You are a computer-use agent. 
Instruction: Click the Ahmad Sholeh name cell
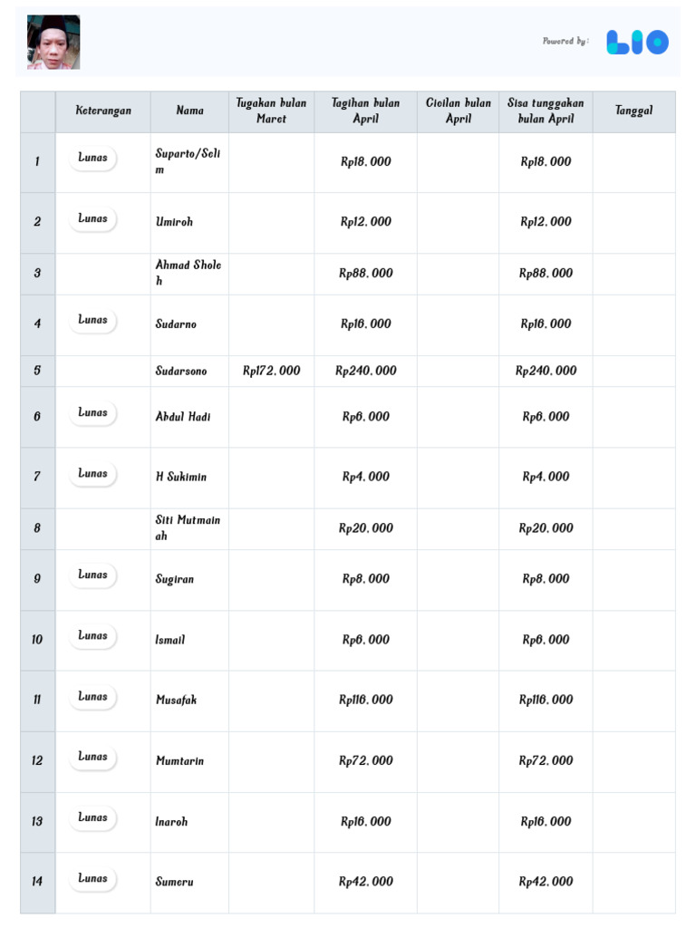[x=188, y=274]
